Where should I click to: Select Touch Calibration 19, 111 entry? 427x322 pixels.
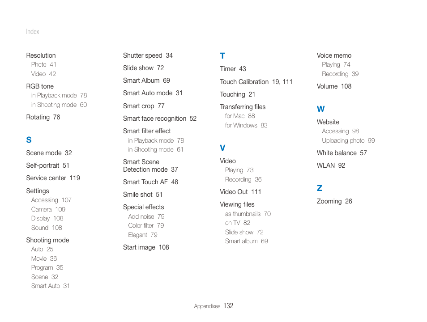[256, 82]
